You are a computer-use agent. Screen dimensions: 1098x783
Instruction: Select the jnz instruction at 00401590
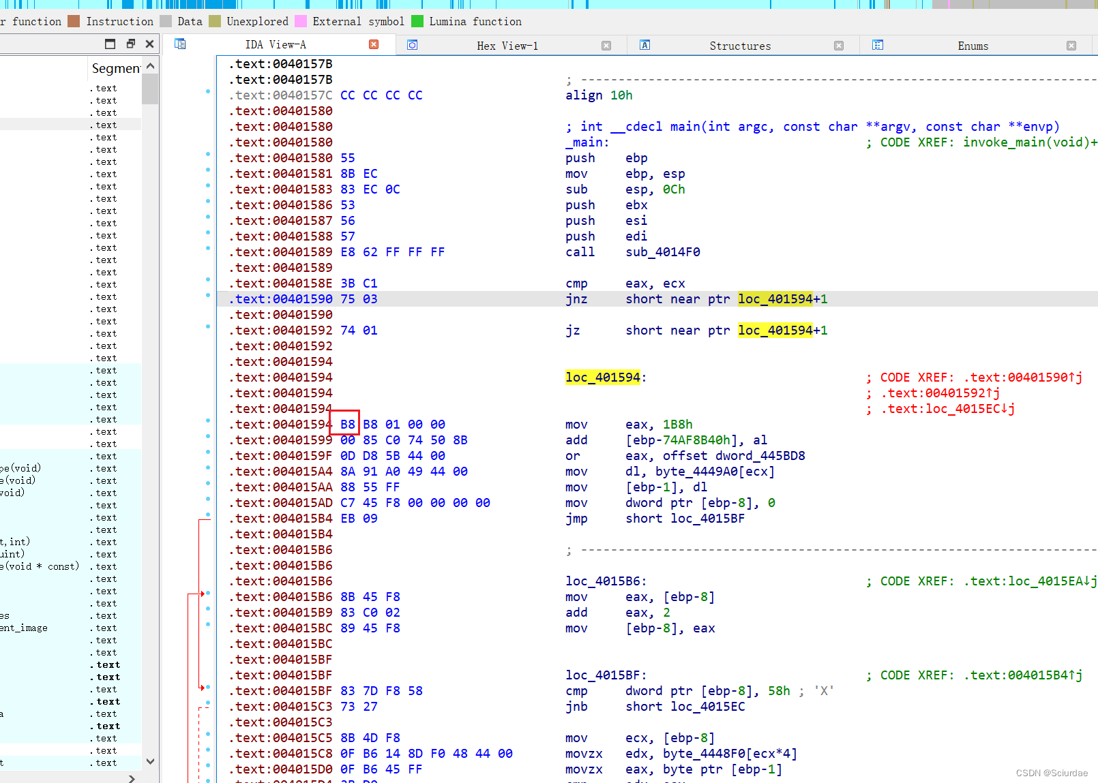pos(657,299)
